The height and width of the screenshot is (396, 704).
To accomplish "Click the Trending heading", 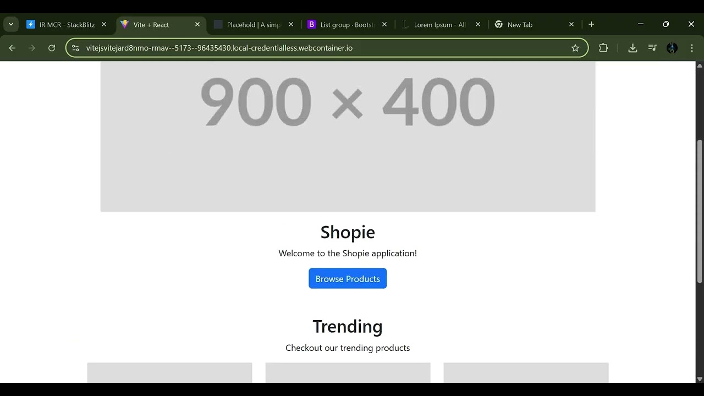I will coord(348,327).
